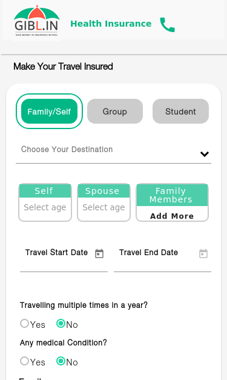Select Yes for any medical condition
The width and height of the screenshot is (227, 380).
pos(24,361)
